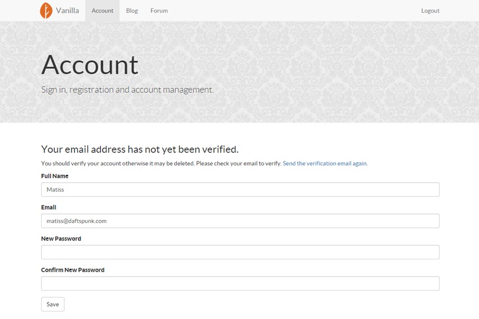
Task: Resend the verification email via link
Action: click(x=325, y=164)
